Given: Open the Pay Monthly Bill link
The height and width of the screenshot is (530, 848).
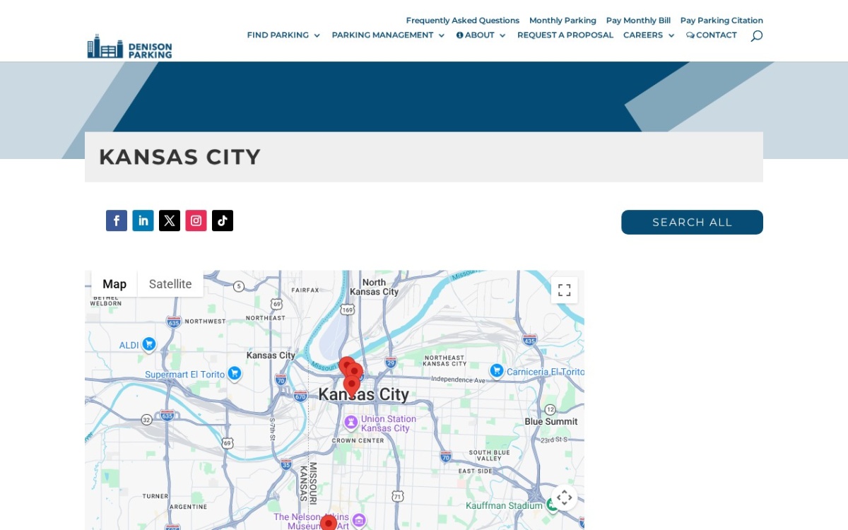Looking at the screenshot, I should click(x=638, y=20).
